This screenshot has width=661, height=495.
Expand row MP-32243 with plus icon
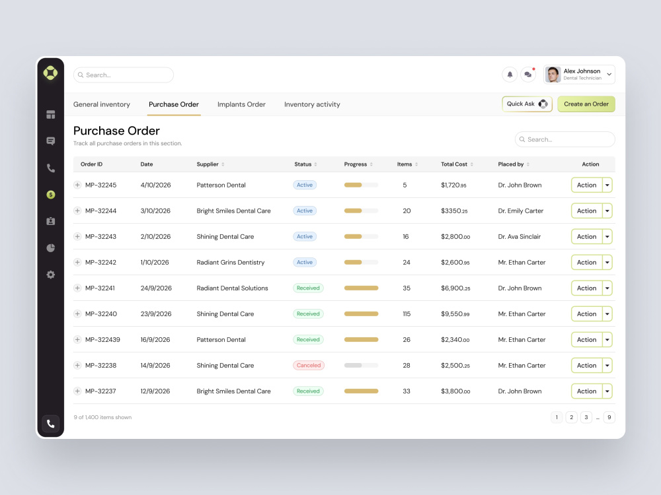click(x=77, y=236)
